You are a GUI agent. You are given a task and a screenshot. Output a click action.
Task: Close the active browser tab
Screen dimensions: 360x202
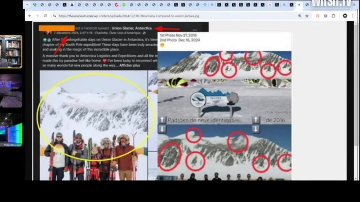pos(299,5)
